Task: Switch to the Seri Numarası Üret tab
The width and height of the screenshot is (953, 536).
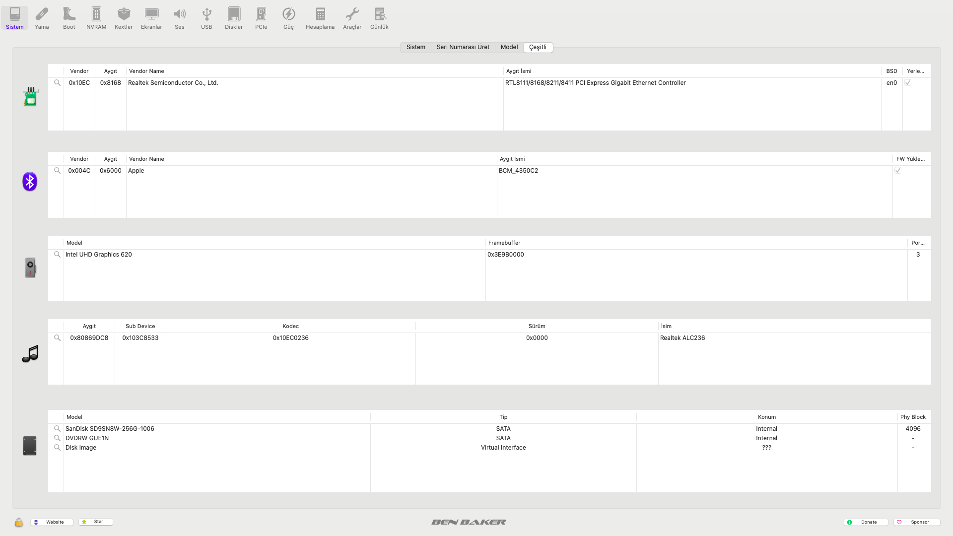Action: (463, 47)
